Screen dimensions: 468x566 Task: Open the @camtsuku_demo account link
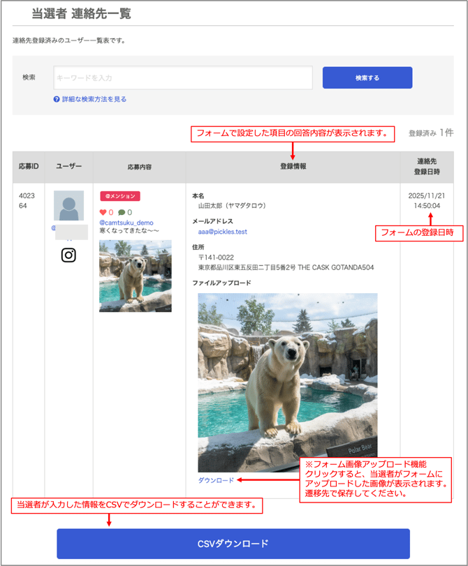point(126,223)
